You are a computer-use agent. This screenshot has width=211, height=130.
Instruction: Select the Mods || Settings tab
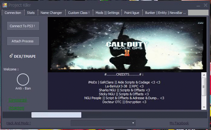coord(107,13)
